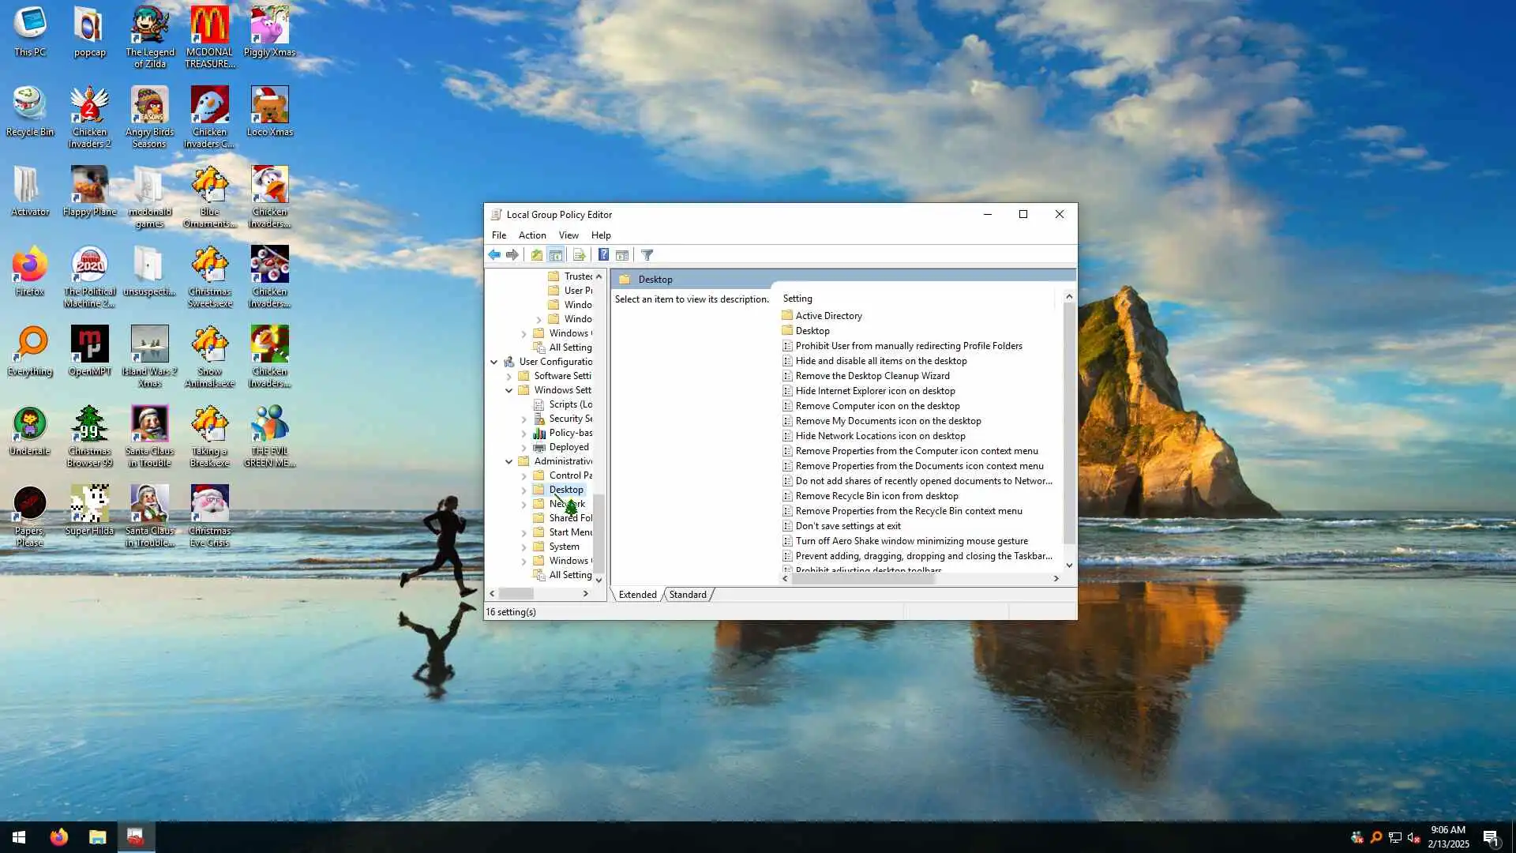The width and height of the screenshot is (1516, 853).
Task: Click the Setting column header
Action: click(x=797, y=299)
